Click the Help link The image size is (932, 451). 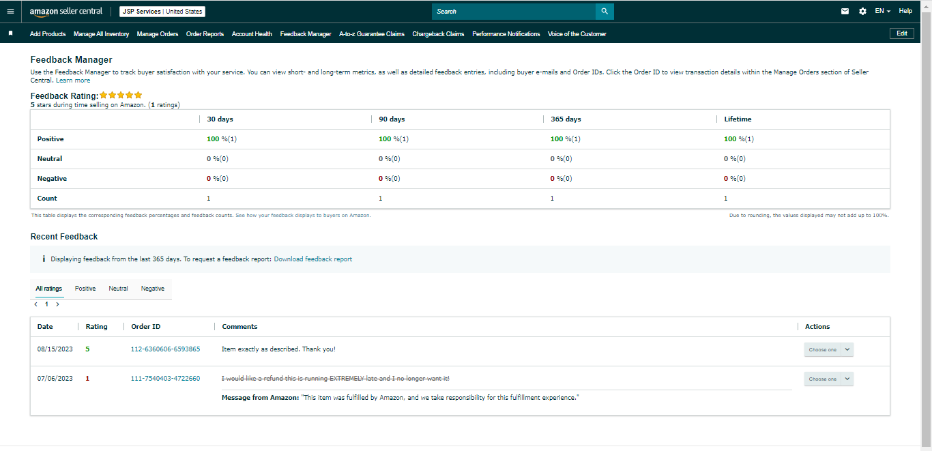[905, 11]
